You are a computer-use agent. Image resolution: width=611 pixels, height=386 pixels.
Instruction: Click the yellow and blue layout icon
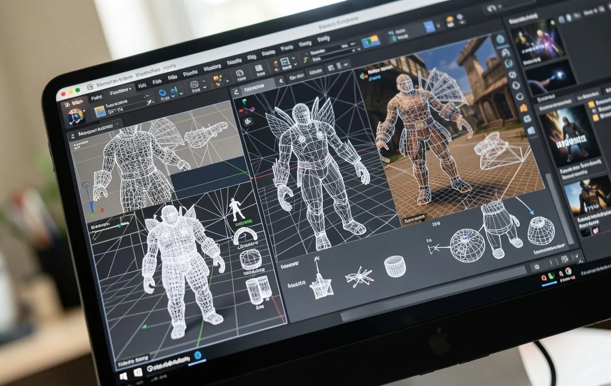(370, 42)
